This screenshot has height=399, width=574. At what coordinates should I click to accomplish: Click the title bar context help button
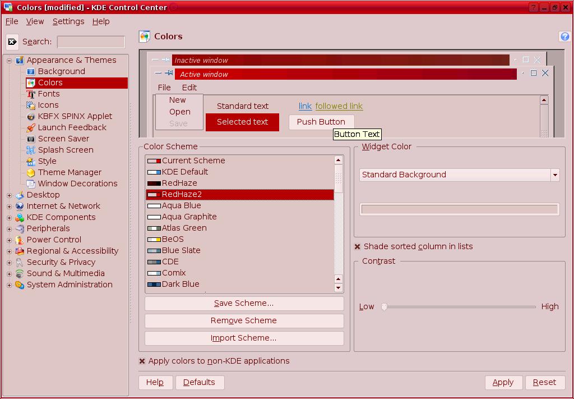click(x=534, y=7)
